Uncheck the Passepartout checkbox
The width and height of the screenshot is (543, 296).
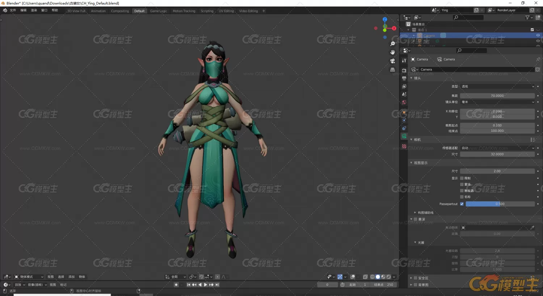point(462,204)
